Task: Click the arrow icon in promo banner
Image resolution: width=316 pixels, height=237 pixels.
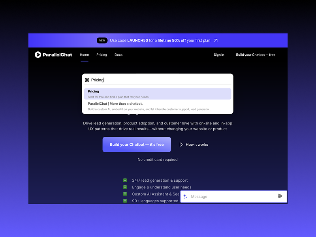Action: click(x=216, y=41)
